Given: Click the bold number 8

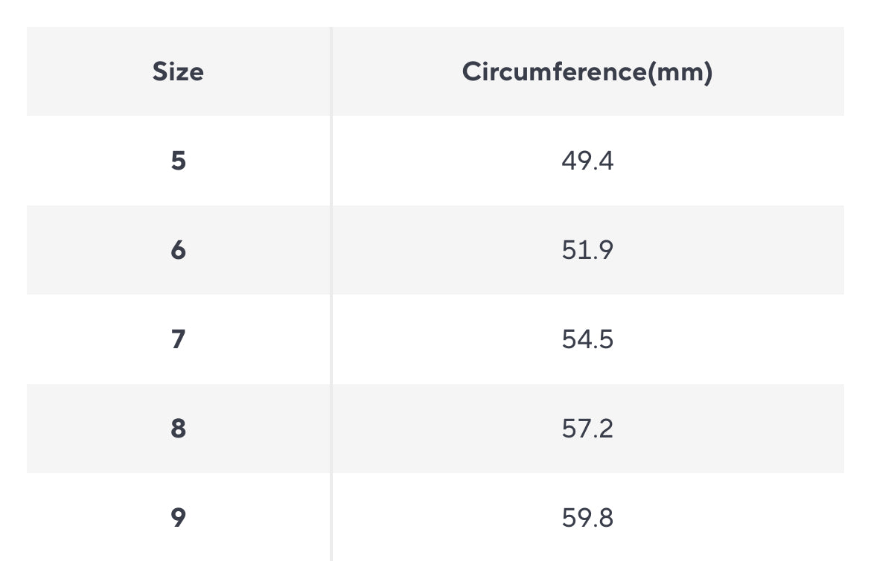Looking at the screenshot, I should [178, 429].
